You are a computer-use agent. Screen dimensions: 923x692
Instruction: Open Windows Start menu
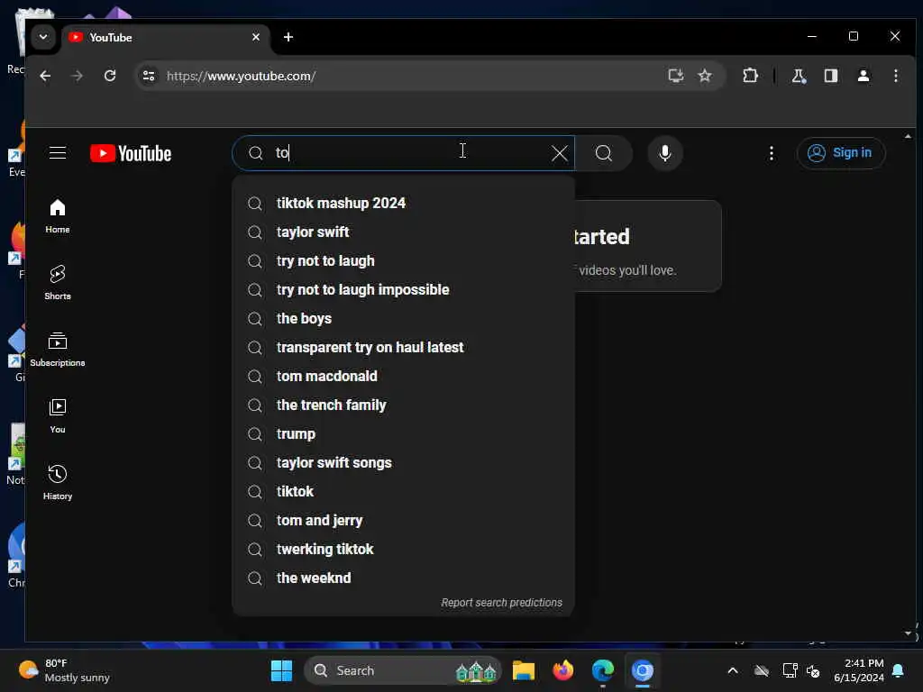tap(281, 670)
